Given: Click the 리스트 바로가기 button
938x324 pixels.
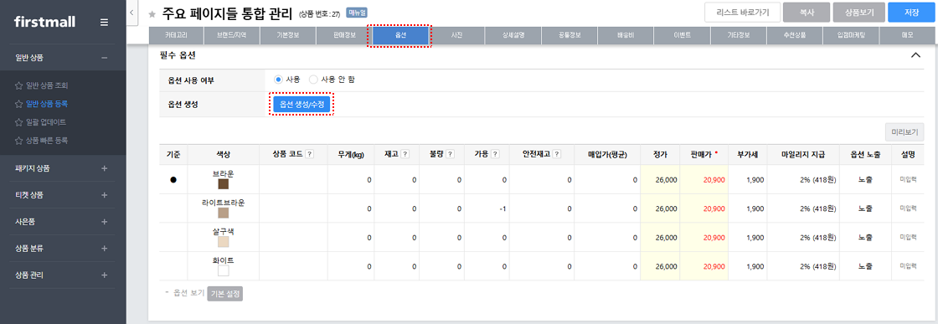Looking at the screenshot, I should (742, 12).
